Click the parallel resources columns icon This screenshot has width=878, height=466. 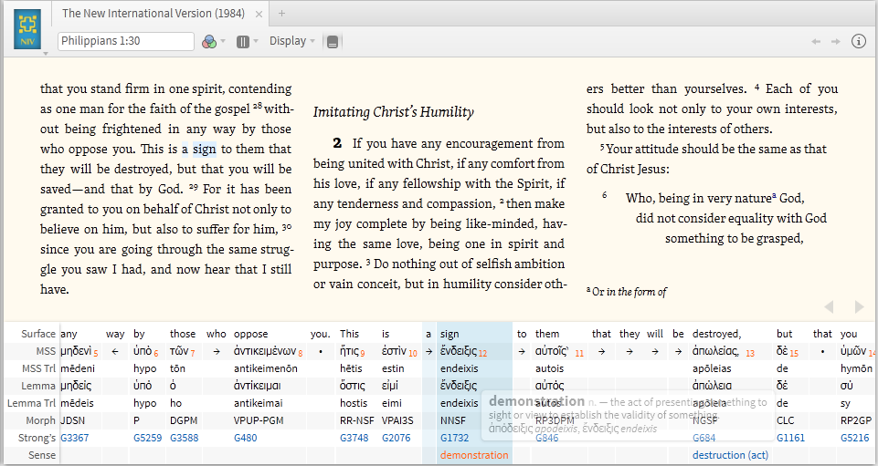(x=242, y=41)
